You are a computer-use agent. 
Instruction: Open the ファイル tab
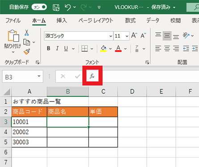point(13,21)
